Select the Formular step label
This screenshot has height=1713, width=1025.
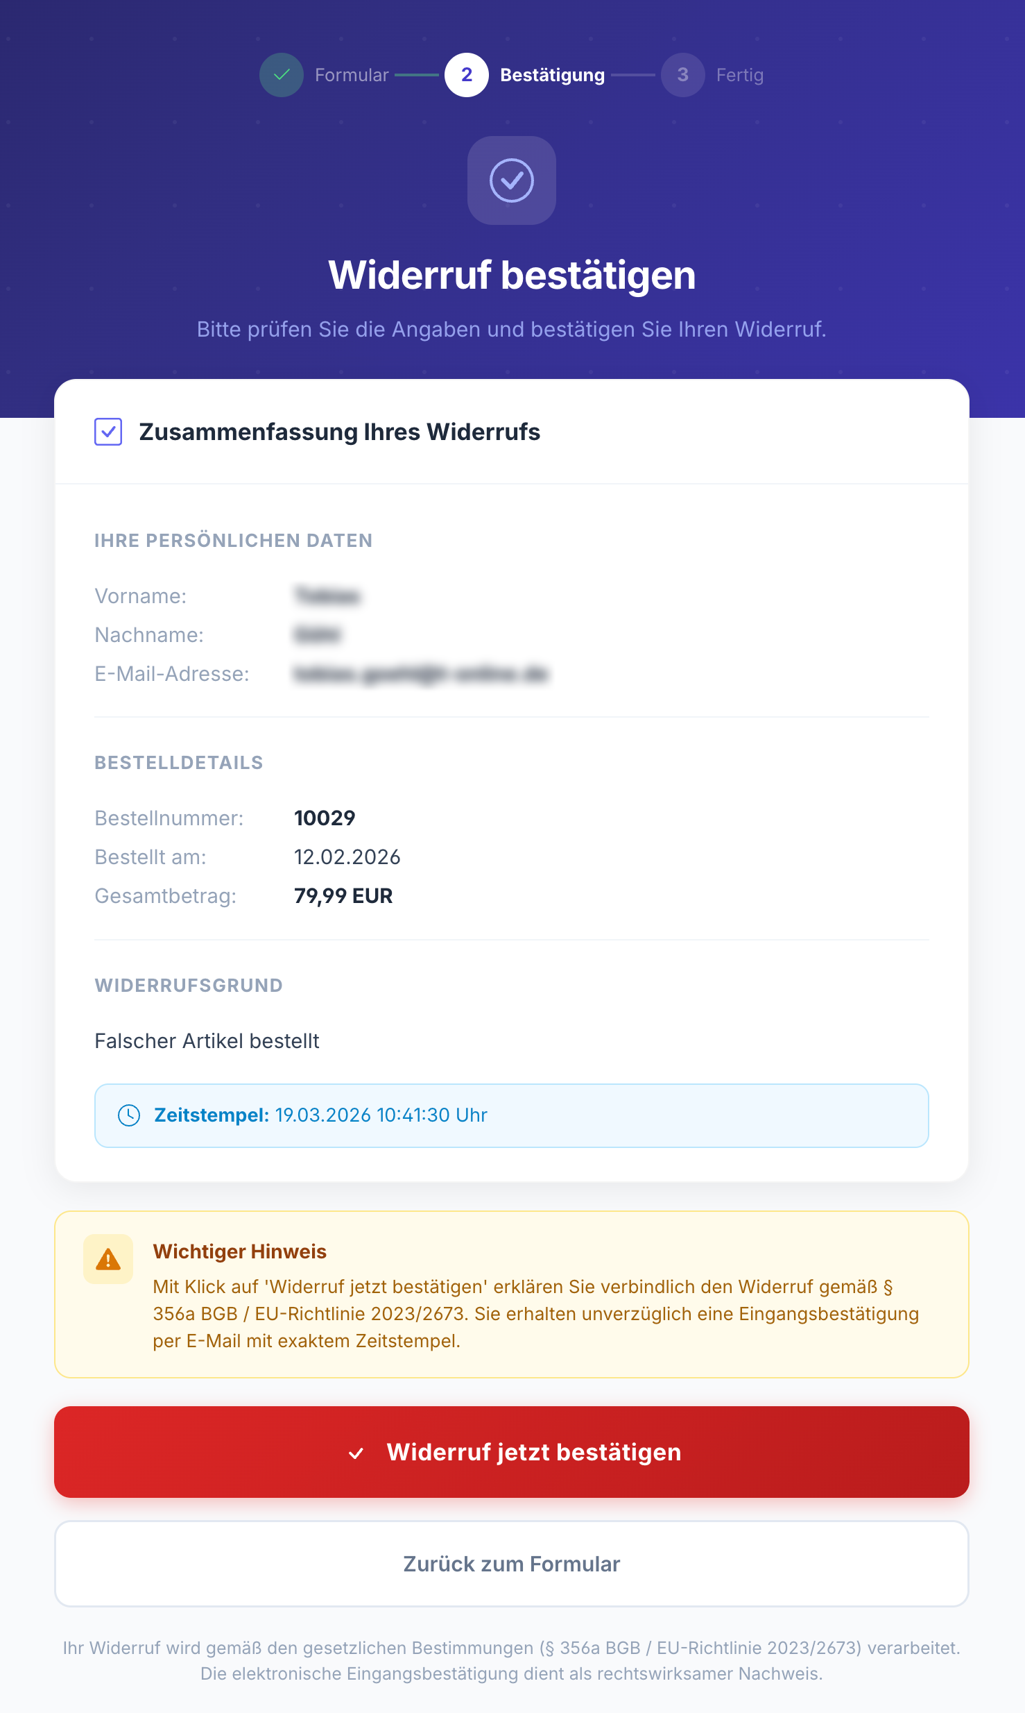point(352,75)
